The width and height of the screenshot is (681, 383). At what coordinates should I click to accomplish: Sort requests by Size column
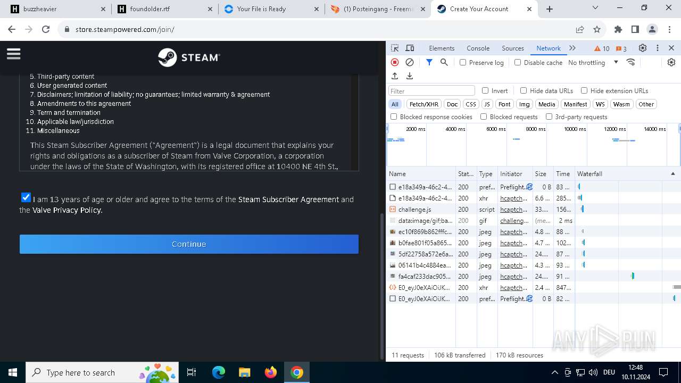coord(543,174)
